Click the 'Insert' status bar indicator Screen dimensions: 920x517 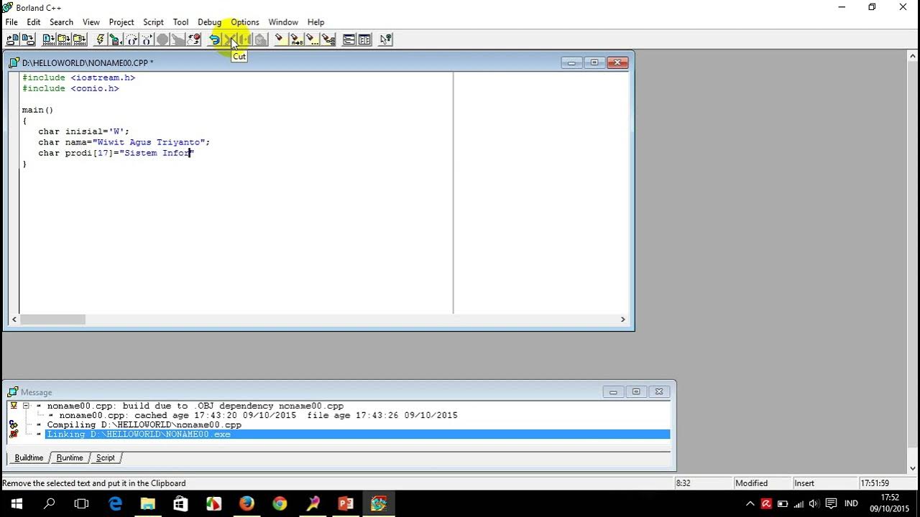pos(804,483)
